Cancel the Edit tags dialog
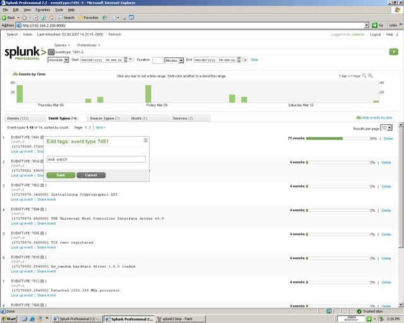Screen dimensions: 404x323 91,175
